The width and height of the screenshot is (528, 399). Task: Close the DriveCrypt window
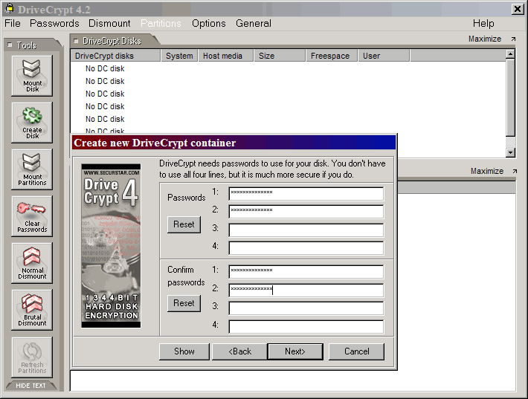[x=518, y=9]
